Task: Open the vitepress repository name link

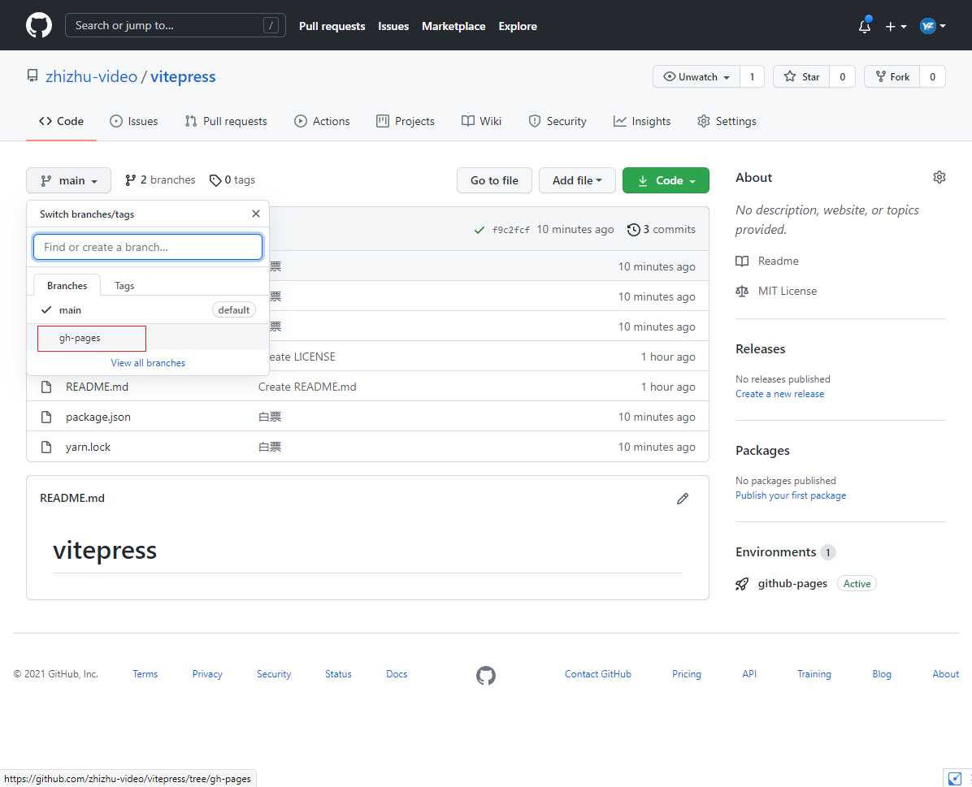Action: [x=183, y=77]
